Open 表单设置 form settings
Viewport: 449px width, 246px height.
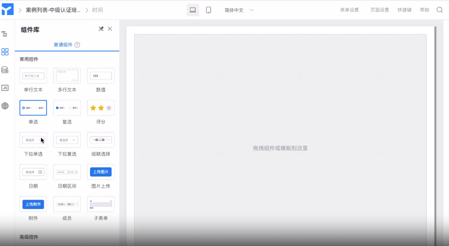point(349,10)
